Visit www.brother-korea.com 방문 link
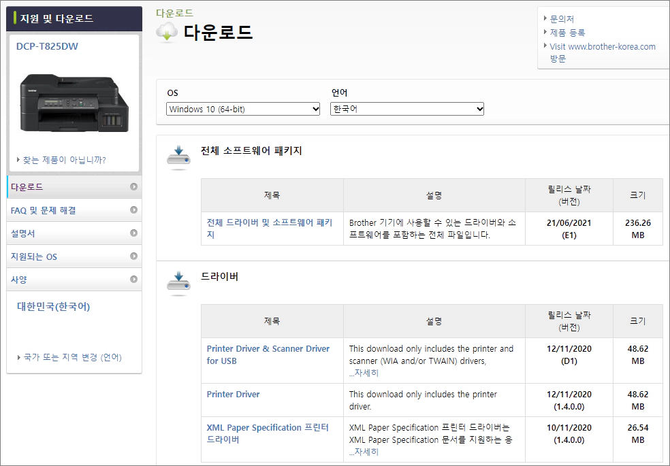 603,52
